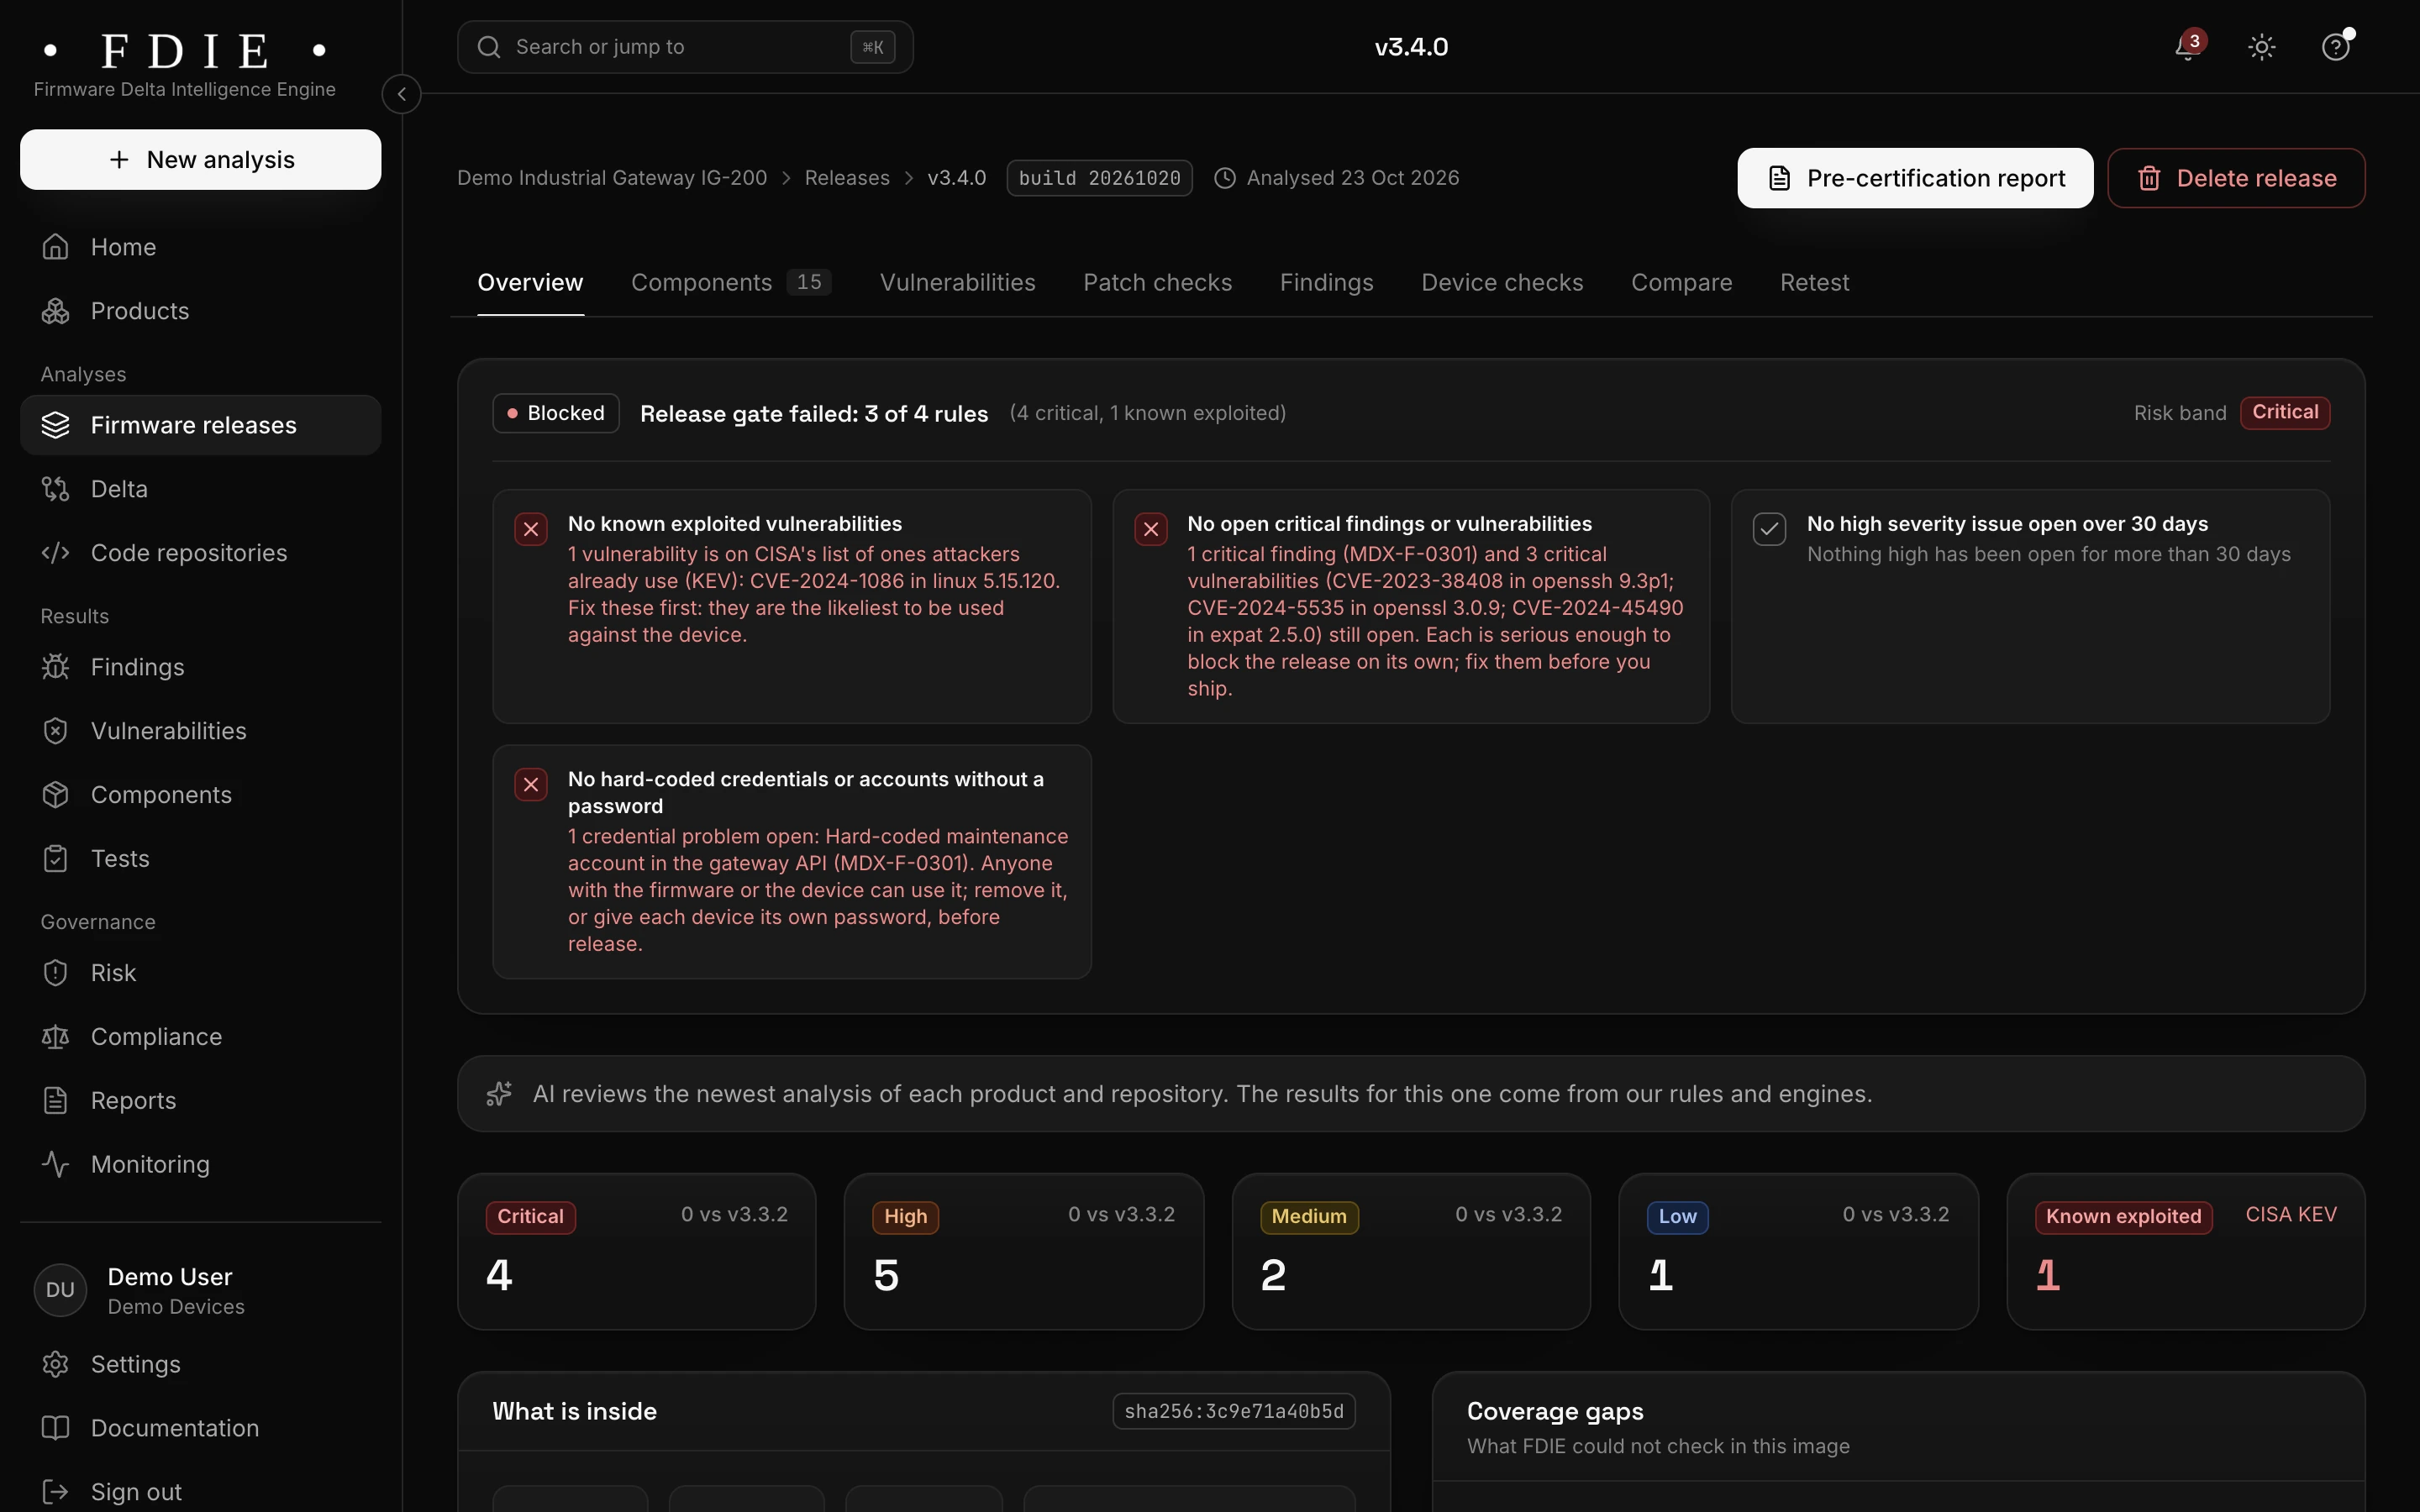Image resolution: width=2420 pixels, height=1512 pixels.
Task: Open Compliance scales icon in sidebar
Action: tap(55, 1037)
